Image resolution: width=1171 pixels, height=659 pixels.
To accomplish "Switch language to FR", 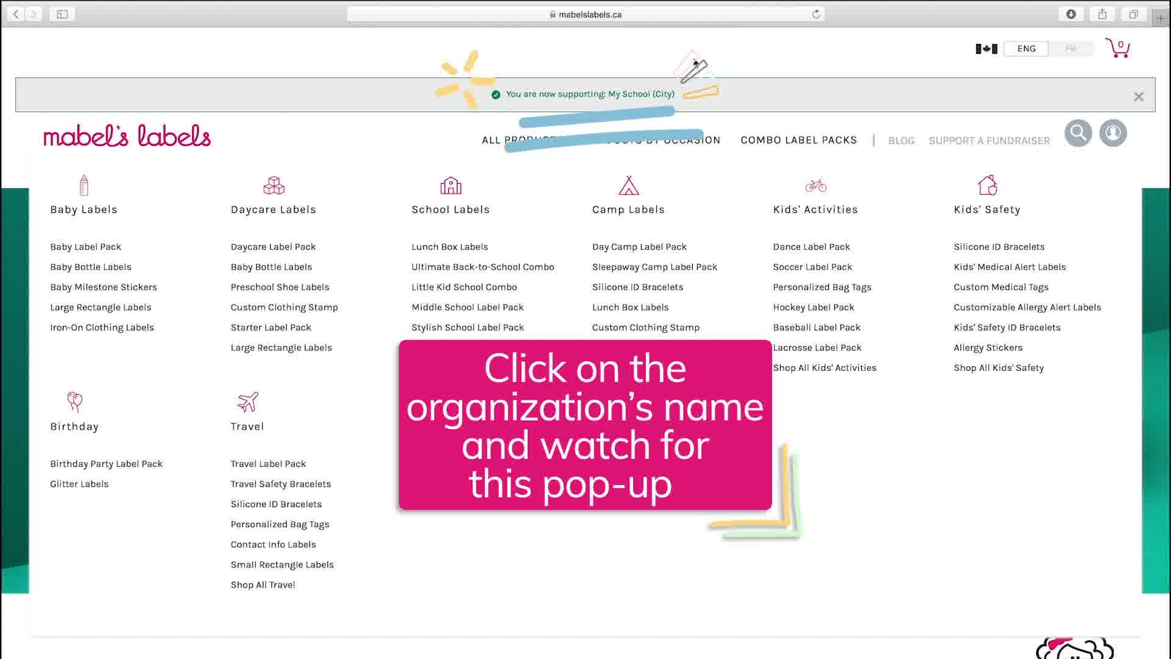I will click(1070, 49).
